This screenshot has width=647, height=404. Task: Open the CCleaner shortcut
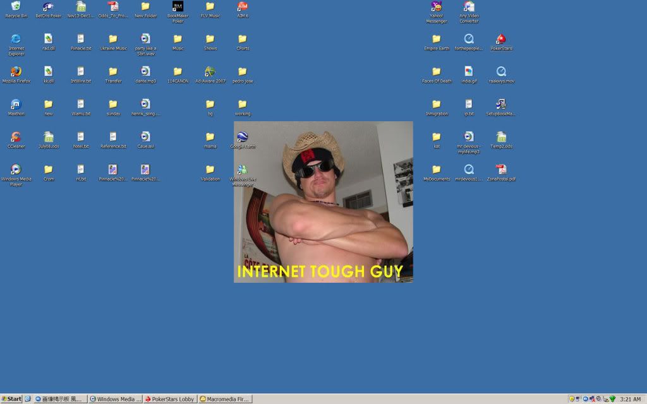click(16, 137)
